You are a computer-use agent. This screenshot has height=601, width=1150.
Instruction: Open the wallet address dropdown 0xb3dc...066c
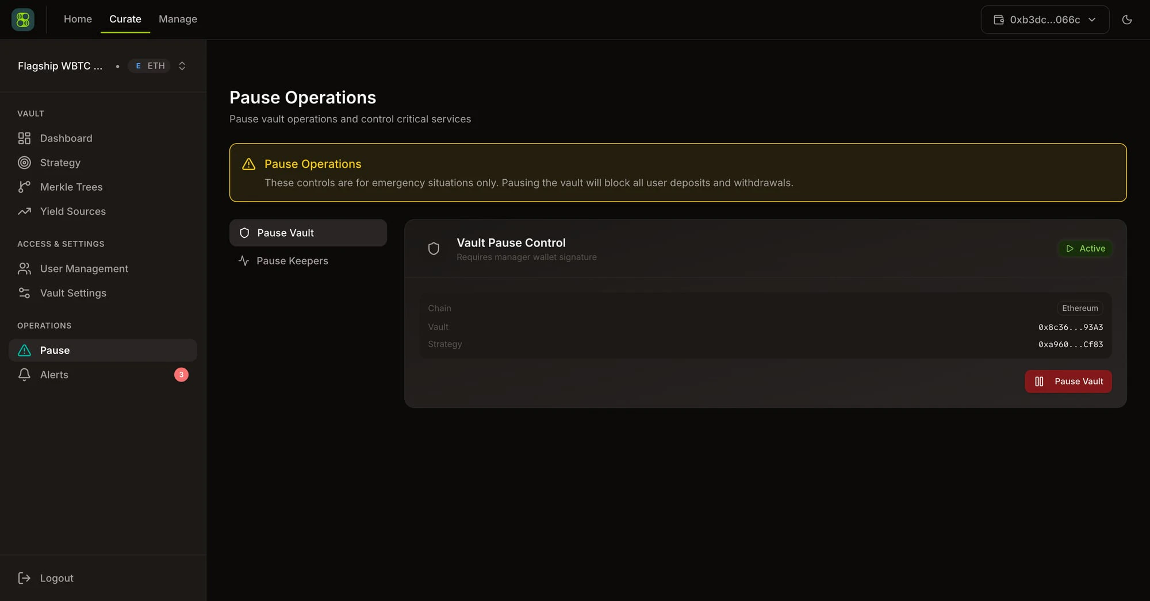pyautogui.click(x=1045, y=20)
